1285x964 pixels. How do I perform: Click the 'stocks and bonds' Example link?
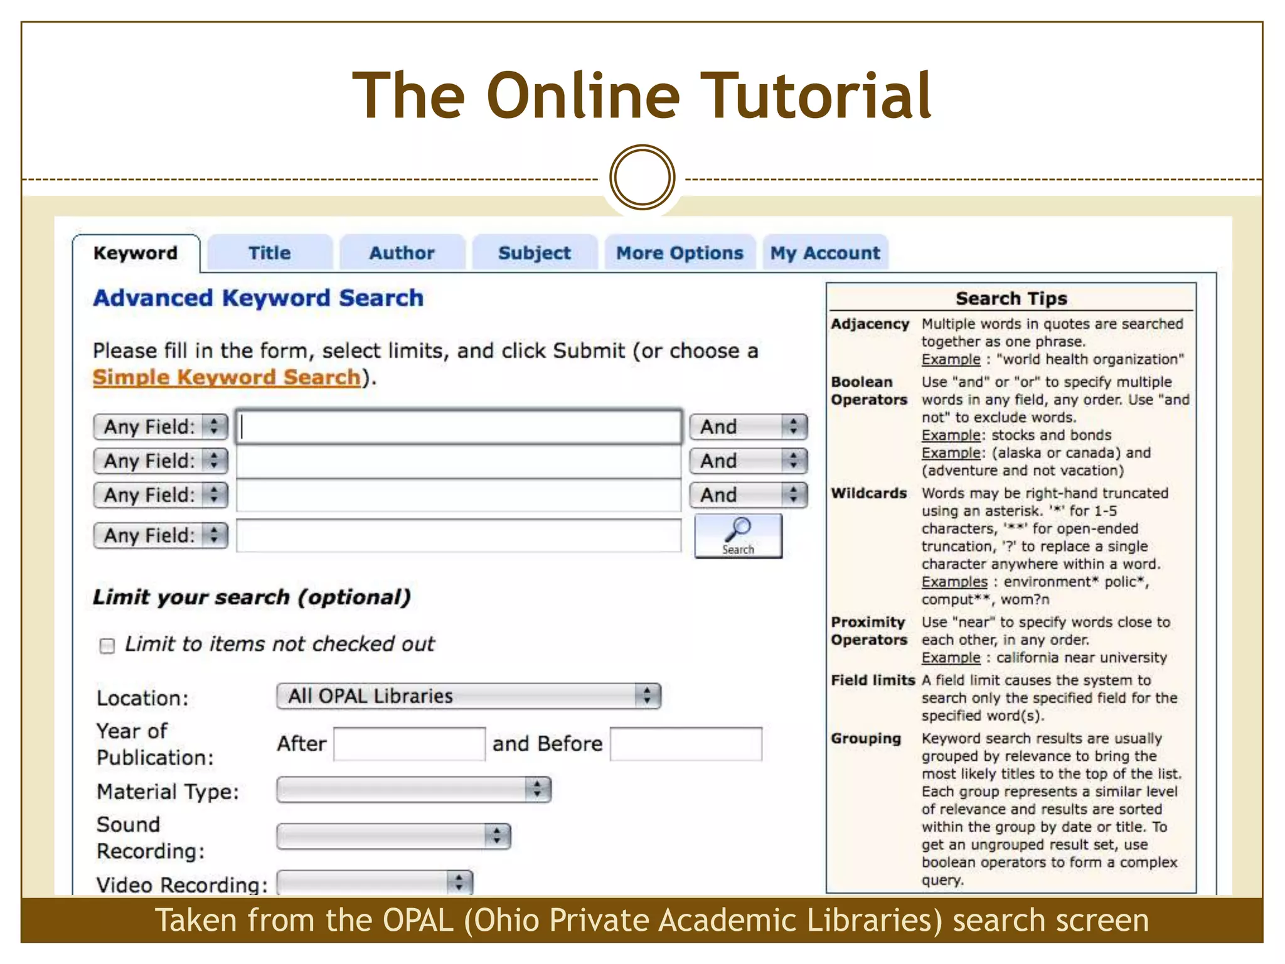point(951,435)
